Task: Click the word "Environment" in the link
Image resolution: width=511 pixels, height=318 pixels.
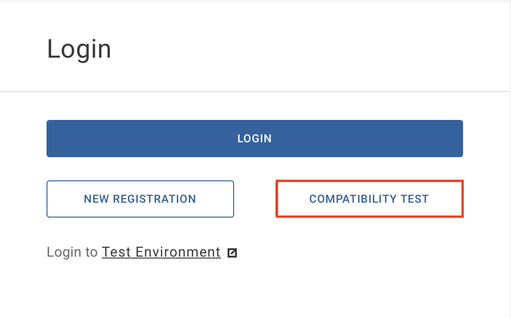Action: tap(178, 252)
